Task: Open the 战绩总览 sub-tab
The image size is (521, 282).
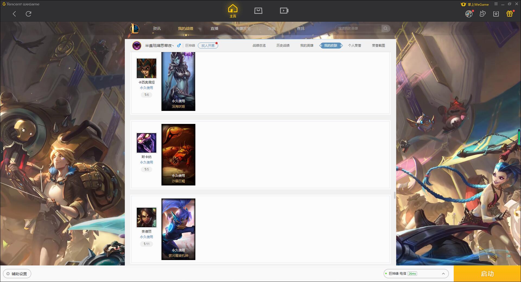Action: click(x=259, y=46)
